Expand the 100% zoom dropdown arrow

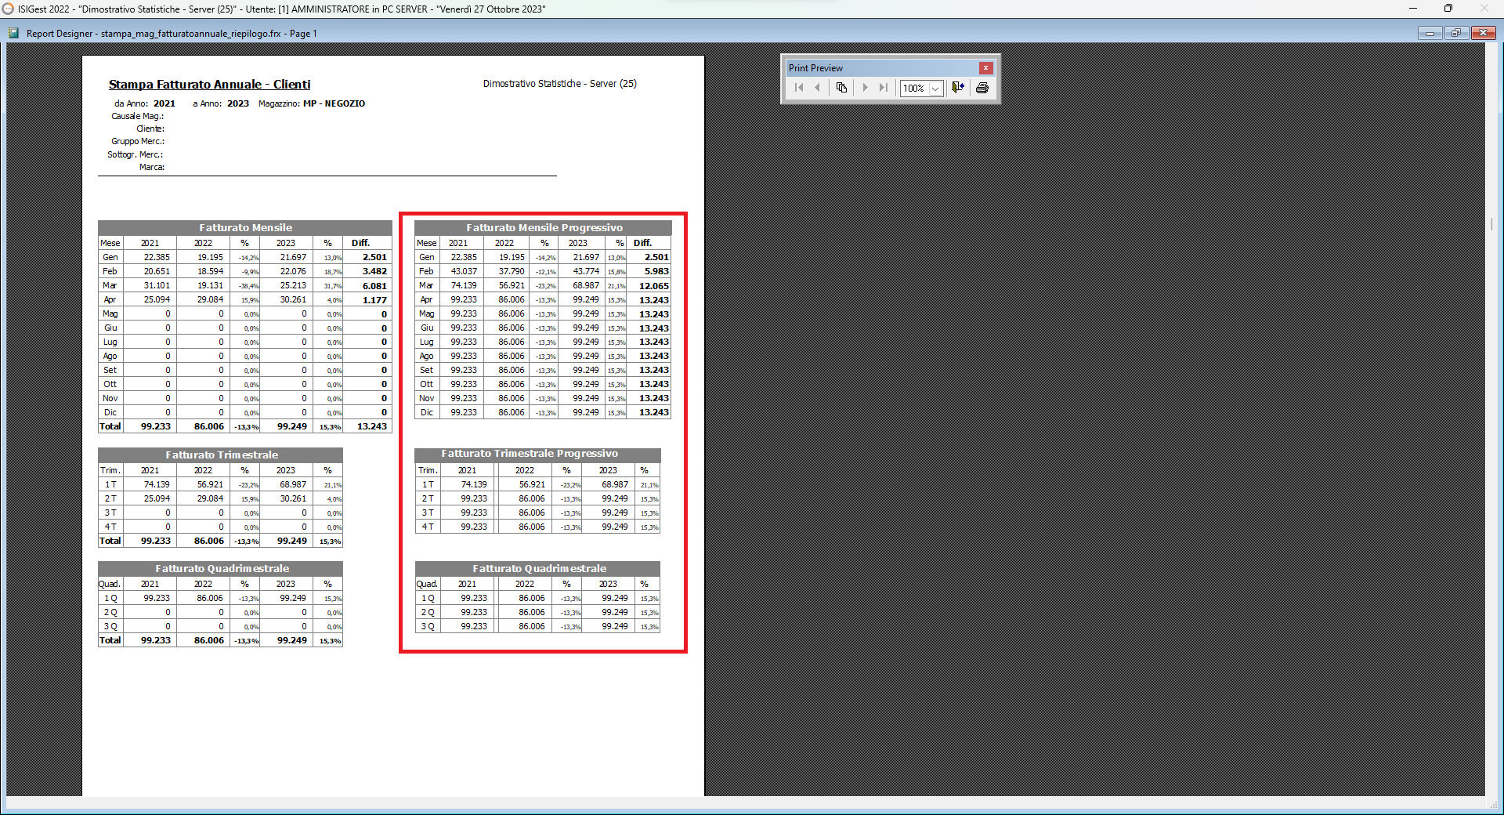click(x=935, y=89)
